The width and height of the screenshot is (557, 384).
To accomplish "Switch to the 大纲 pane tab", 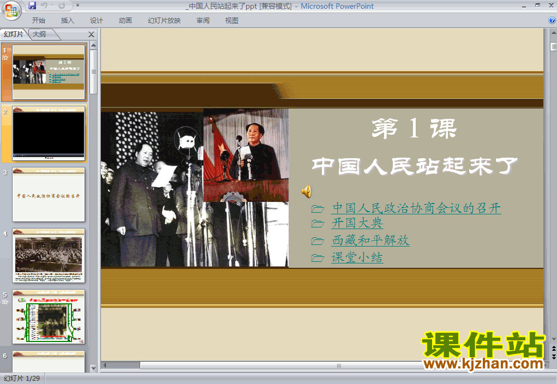I will point(40,34).
